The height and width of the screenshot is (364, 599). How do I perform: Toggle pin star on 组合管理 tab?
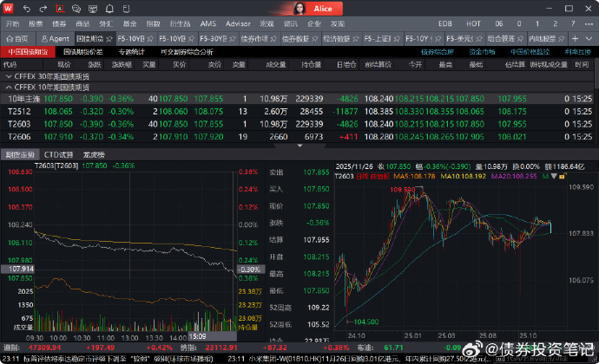coord(520,39)
